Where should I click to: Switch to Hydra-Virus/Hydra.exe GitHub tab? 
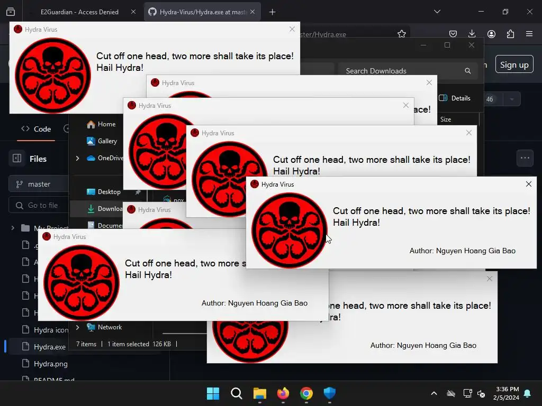tap(202, 12)
